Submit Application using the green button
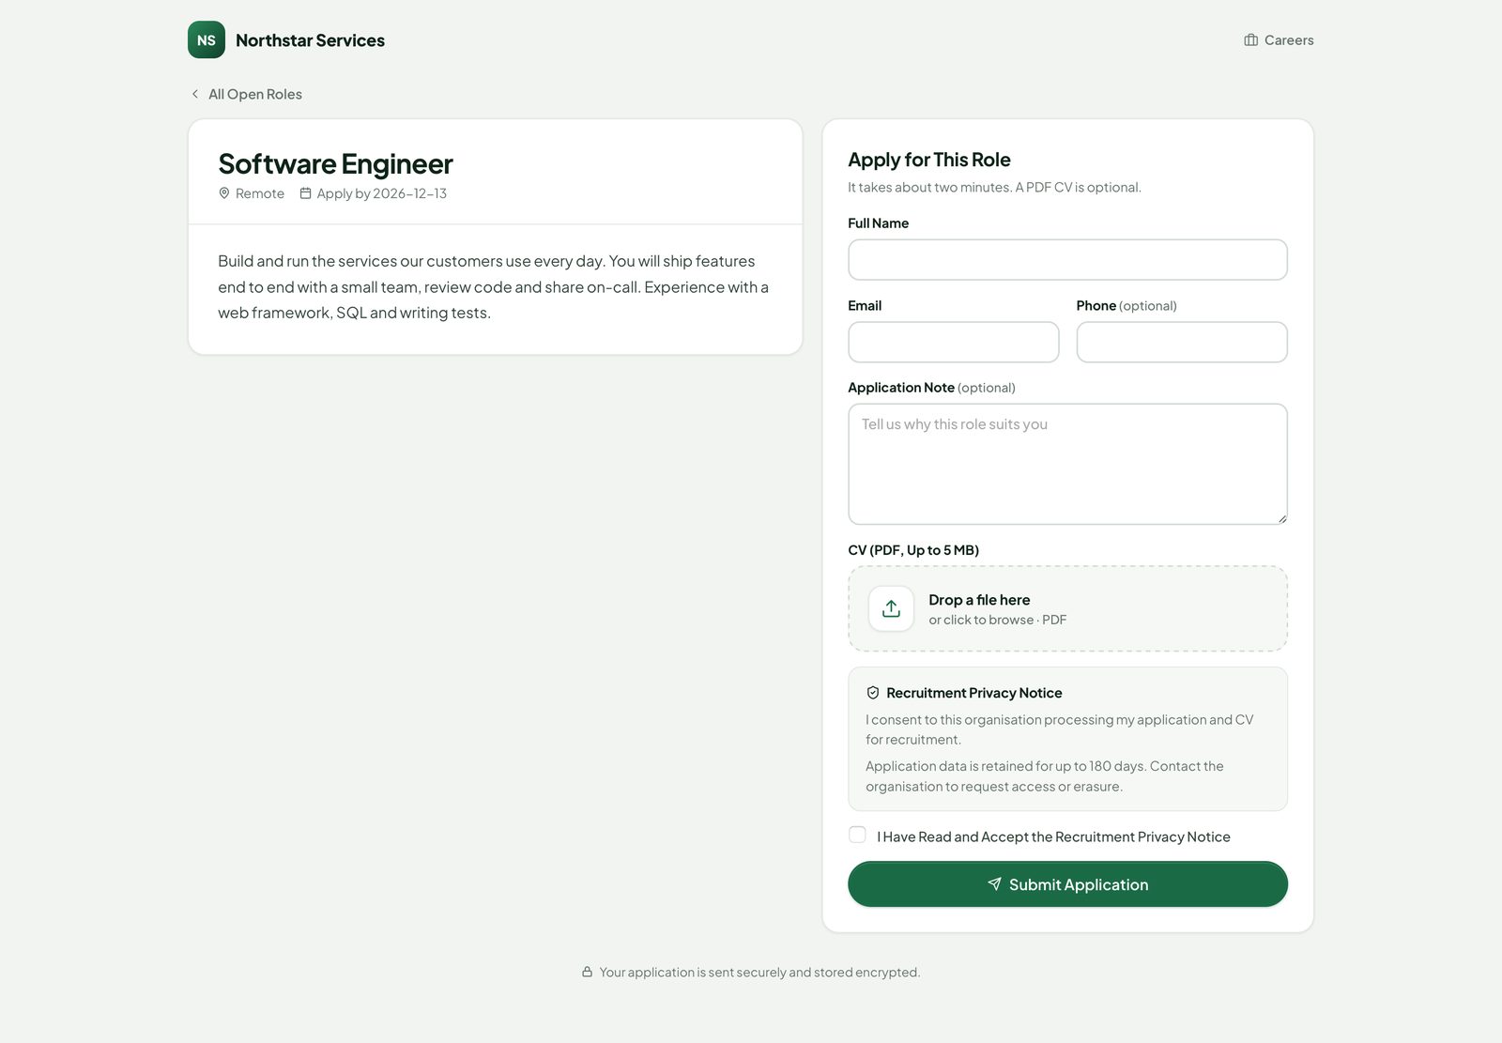1502x1043 pixels. click(1067, 884)
